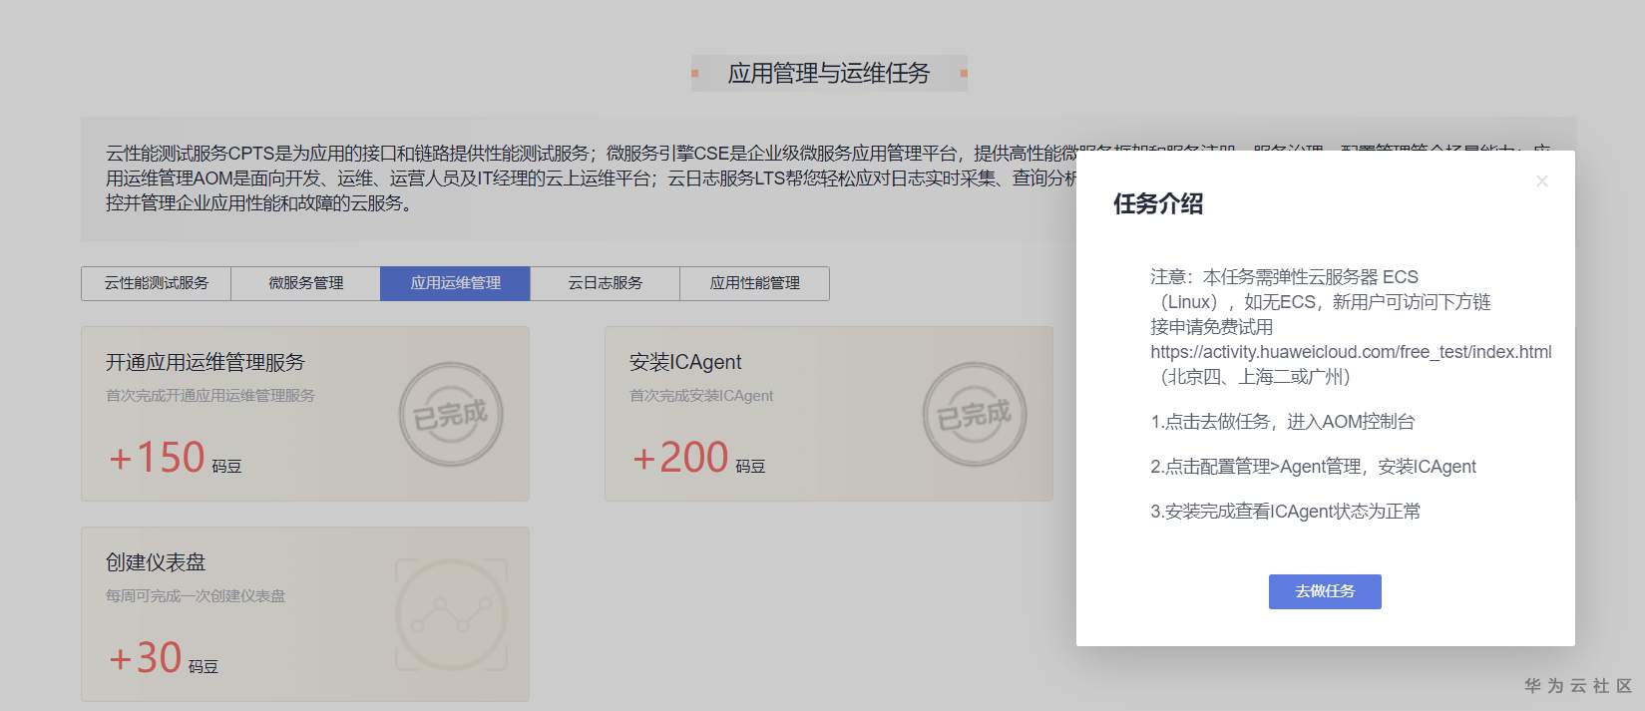Open the huaweicloud free_test link
1645x711 pixels.
tap(1351, 351)
